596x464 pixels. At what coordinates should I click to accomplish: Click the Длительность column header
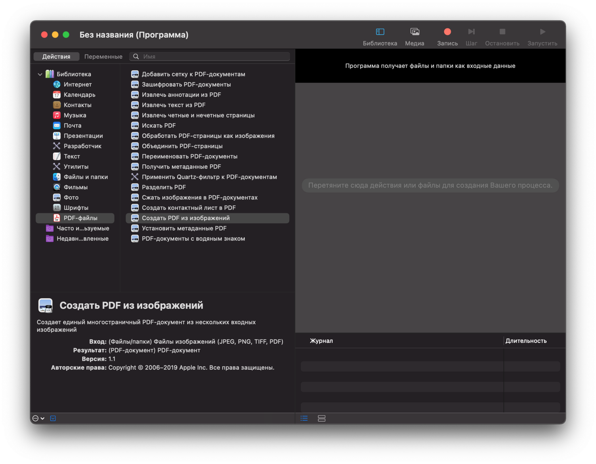tap(526, 341)
